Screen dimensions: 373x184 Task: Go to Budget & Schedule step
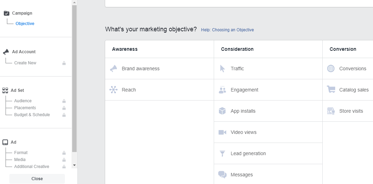pyautogui.click(x=32, y=115)
